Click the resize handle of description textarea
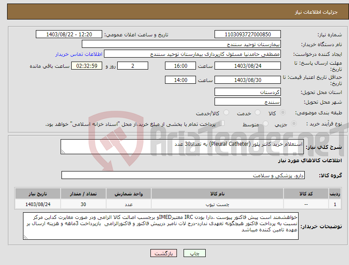The height and width of the screenshot is (265, 349). tap(63, 152)
